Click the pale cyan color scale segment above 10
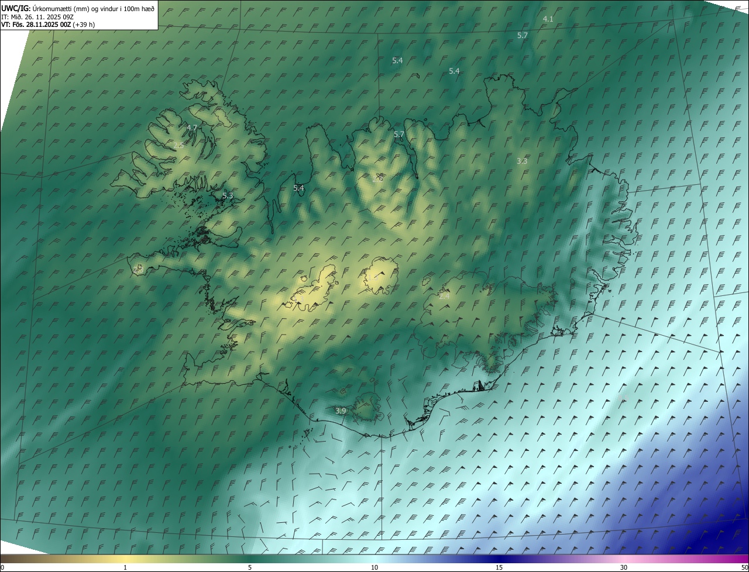Image resolution: width=749 pixels, height=572 pixels. pyautogui.click(x=374, y=559)
